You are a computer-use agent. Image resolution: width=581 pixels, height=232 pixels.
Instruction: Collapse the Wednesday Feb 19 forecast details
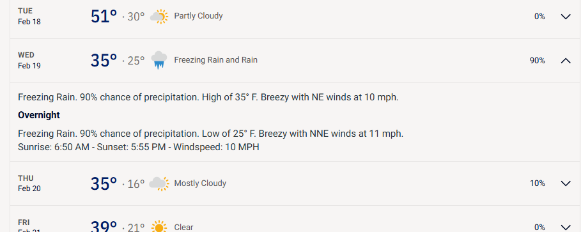coord(566,61)
